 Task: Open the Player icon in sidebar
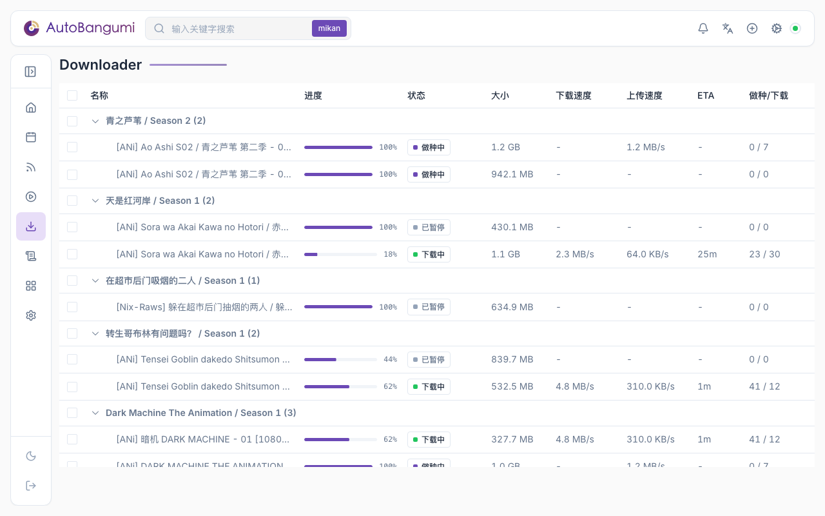[31, 197]
